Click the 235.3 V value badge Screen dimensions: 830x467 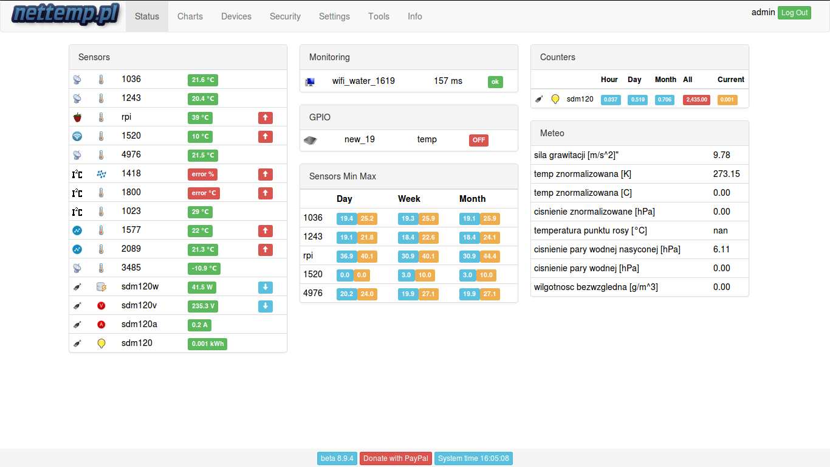[203, 306]
